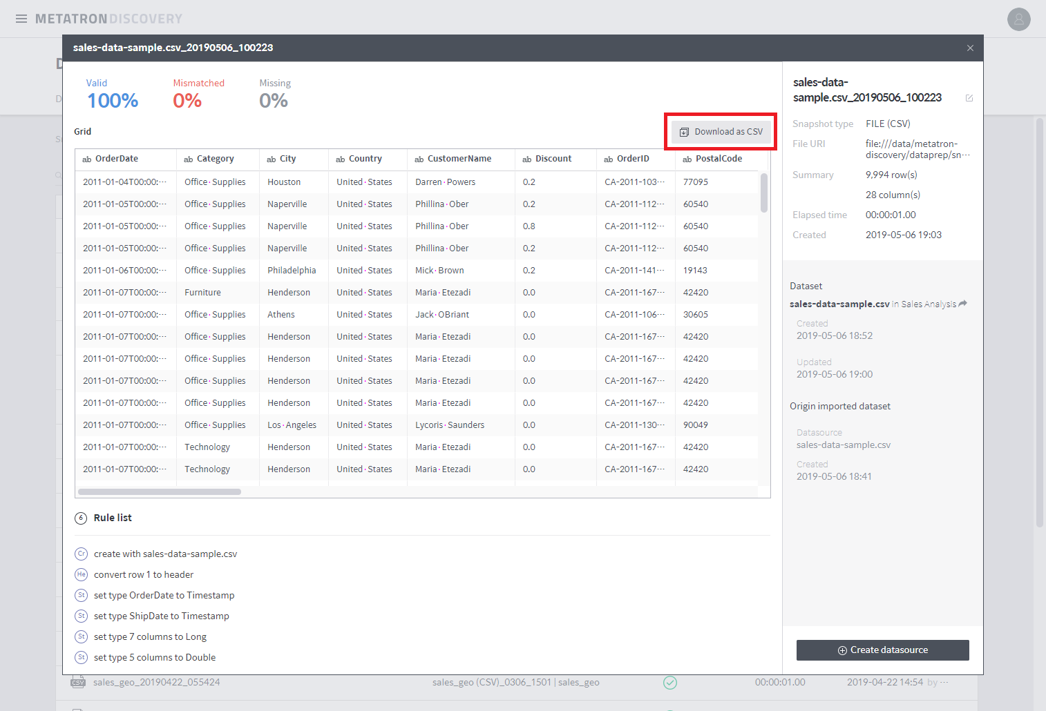Select rule 'set type 7 columns to Long'

[150, 636]
